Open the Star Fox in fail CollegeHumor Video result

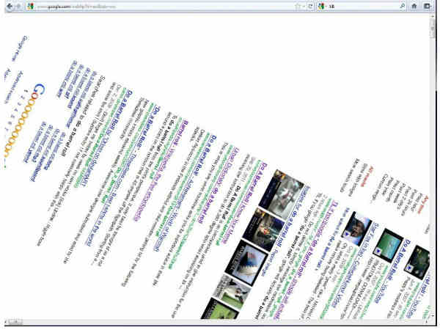click(x=355, y=265)
